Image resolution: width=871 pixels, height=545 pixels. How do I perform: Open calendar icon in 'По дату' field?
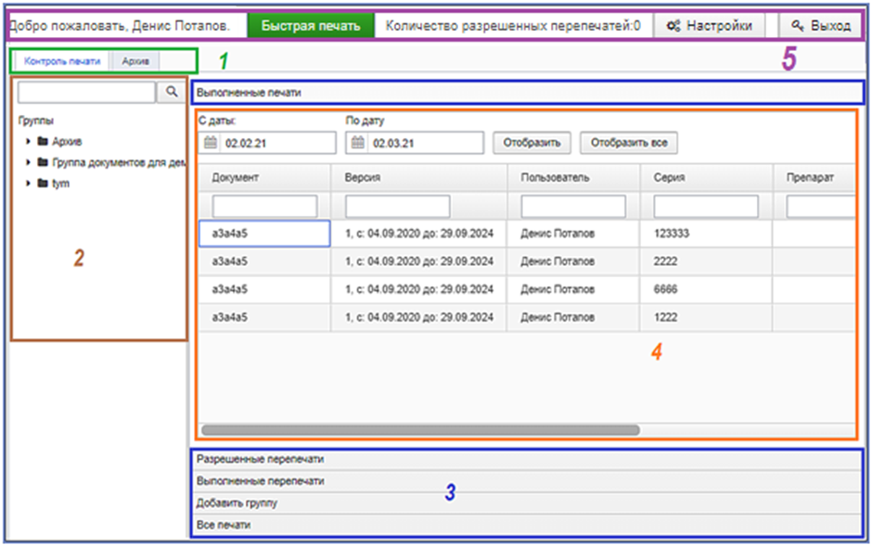click(x=358, y=143)
